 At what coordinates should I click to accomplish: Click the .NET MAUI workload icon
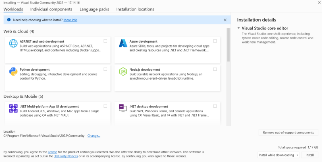tap(13, 109)
